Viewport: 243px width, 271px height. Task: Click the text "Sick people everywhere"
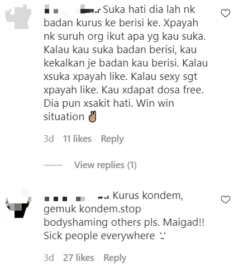(x=99, y=236)
